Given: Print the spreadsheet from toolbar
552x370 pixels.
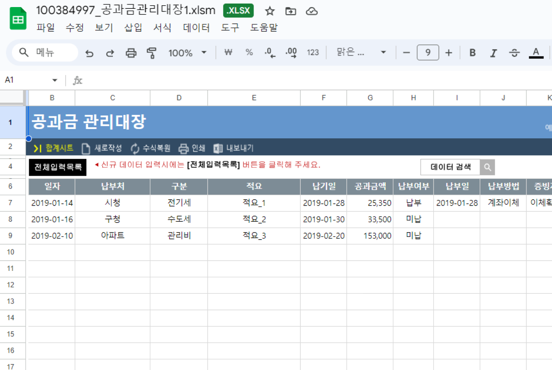Looking at the screenshot, I should point(131,53).
